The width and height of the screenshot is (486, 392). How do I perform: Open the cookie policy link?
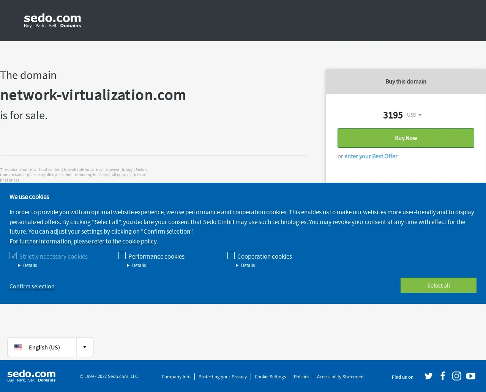click(x=84, y=241)
